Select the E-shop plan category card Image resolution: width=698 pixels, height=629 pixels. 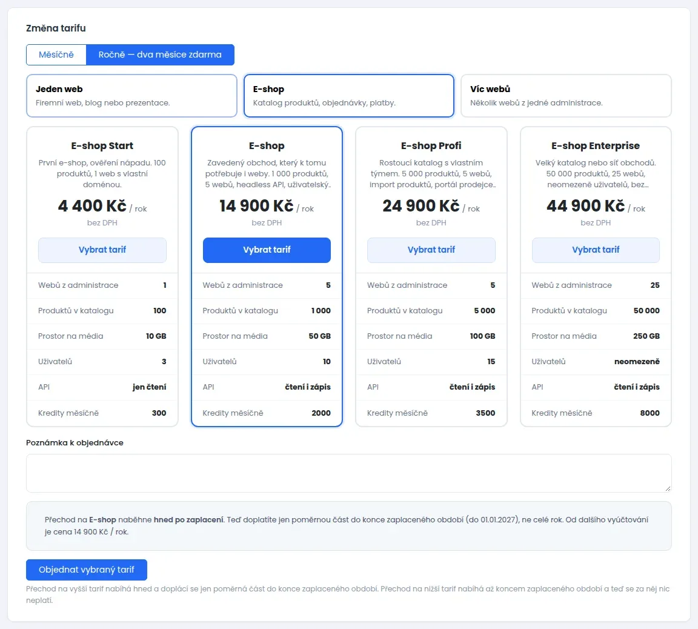tap(349, 96)
